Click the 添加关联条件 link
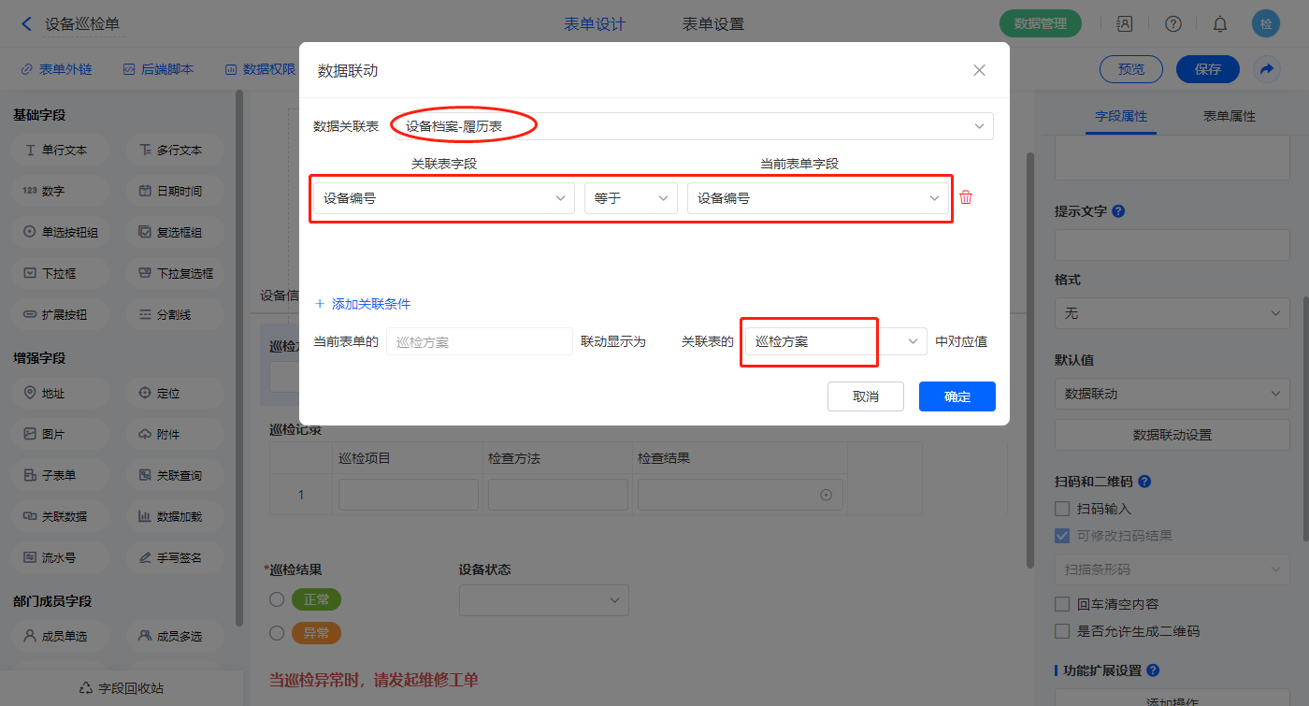The height and width of the screenshot is (706, 1309). click(363, 304)
